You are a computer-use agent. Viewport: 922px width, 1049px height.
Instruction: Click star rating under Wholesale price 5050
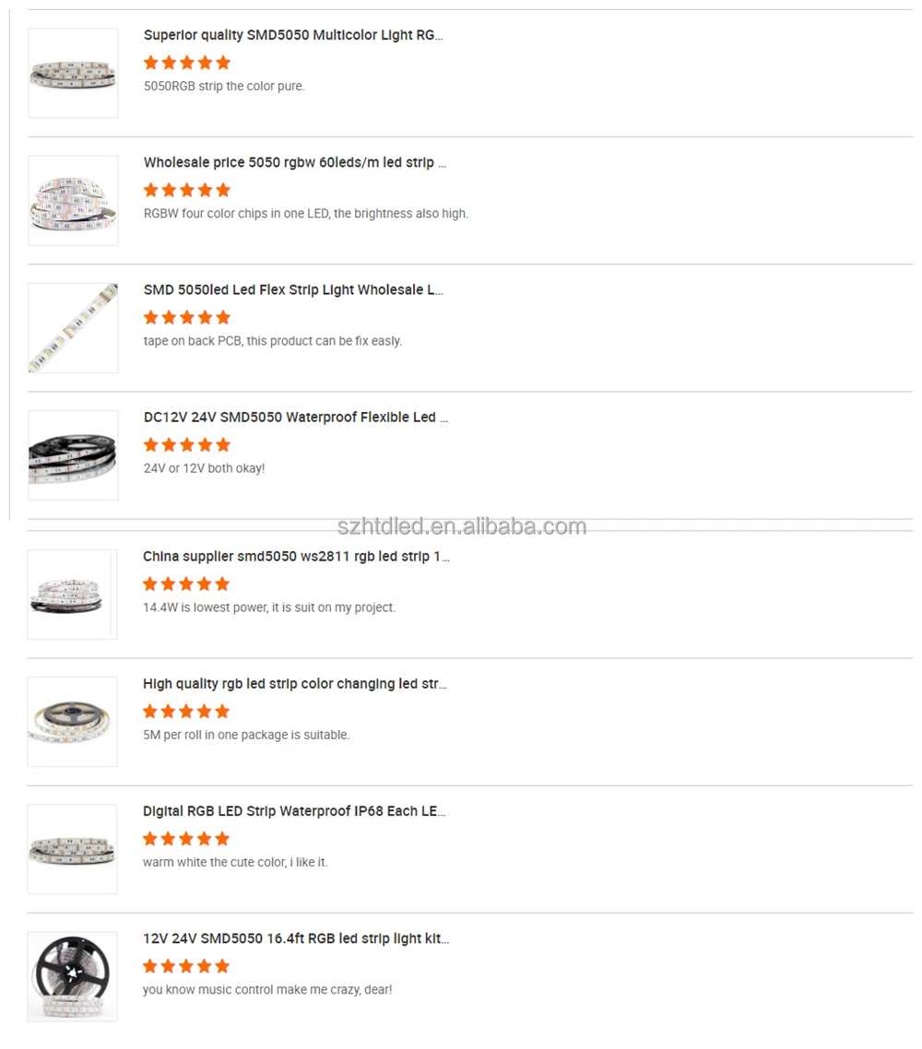(186, 190)
